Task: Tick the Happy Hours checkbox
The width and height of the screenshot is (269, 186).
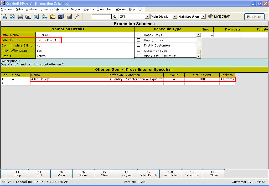Action: (139, 40)
